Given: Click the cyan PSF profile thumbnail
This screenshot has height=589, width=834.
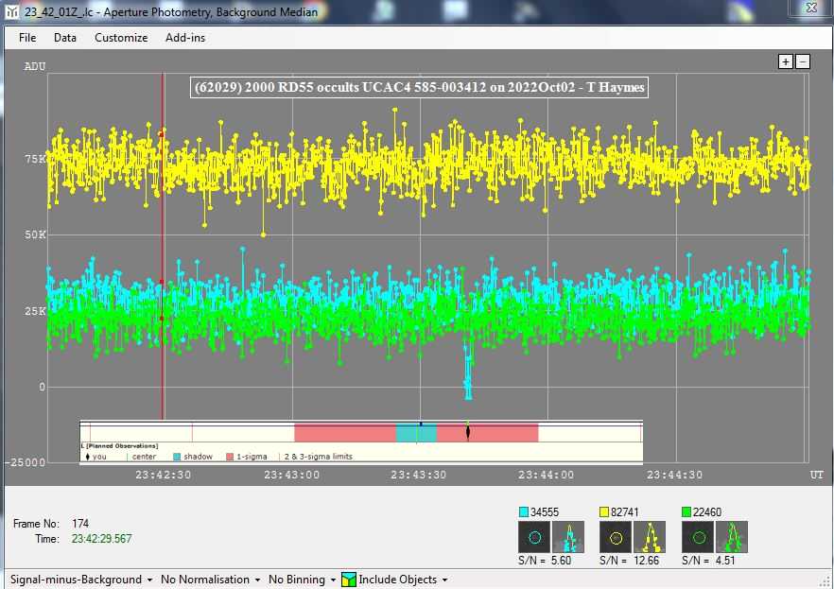Looking at the screenshot, I should click(x=568, y=538).
